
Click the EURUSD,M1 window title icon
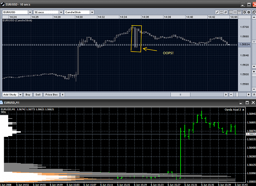pos(2,102)
